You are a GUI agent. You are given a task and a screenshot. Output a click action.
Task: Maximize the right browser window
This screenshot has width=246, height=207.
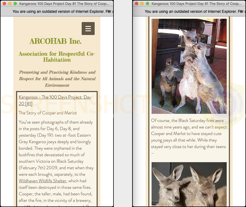147,4
